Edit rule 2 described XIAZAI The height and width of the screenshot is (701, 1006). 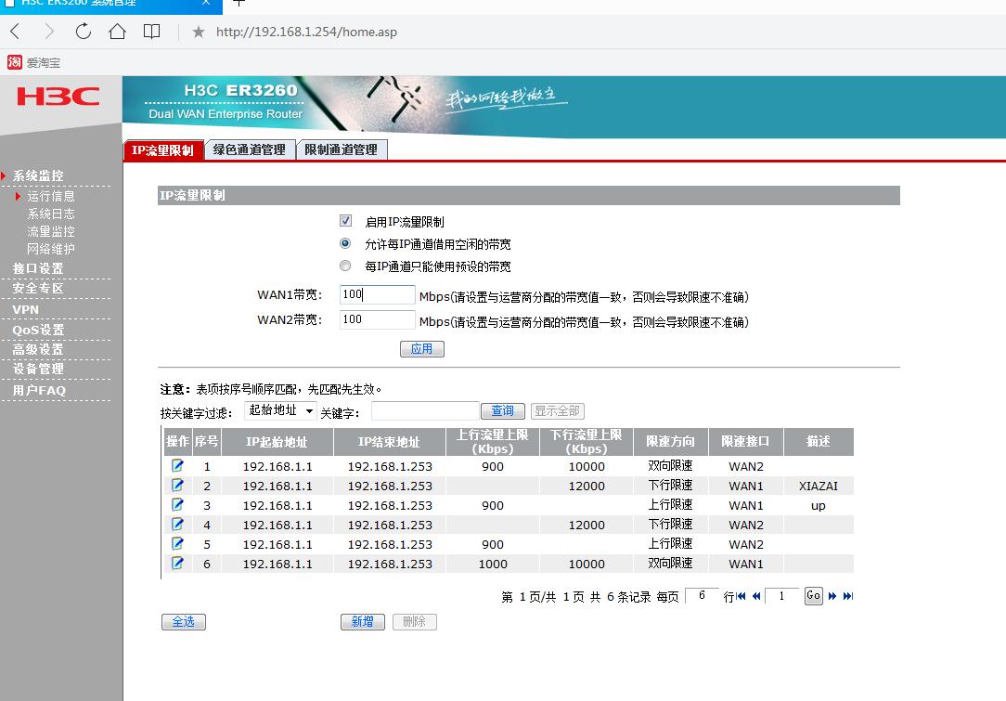pyautogui.click(x=177, y=486)
